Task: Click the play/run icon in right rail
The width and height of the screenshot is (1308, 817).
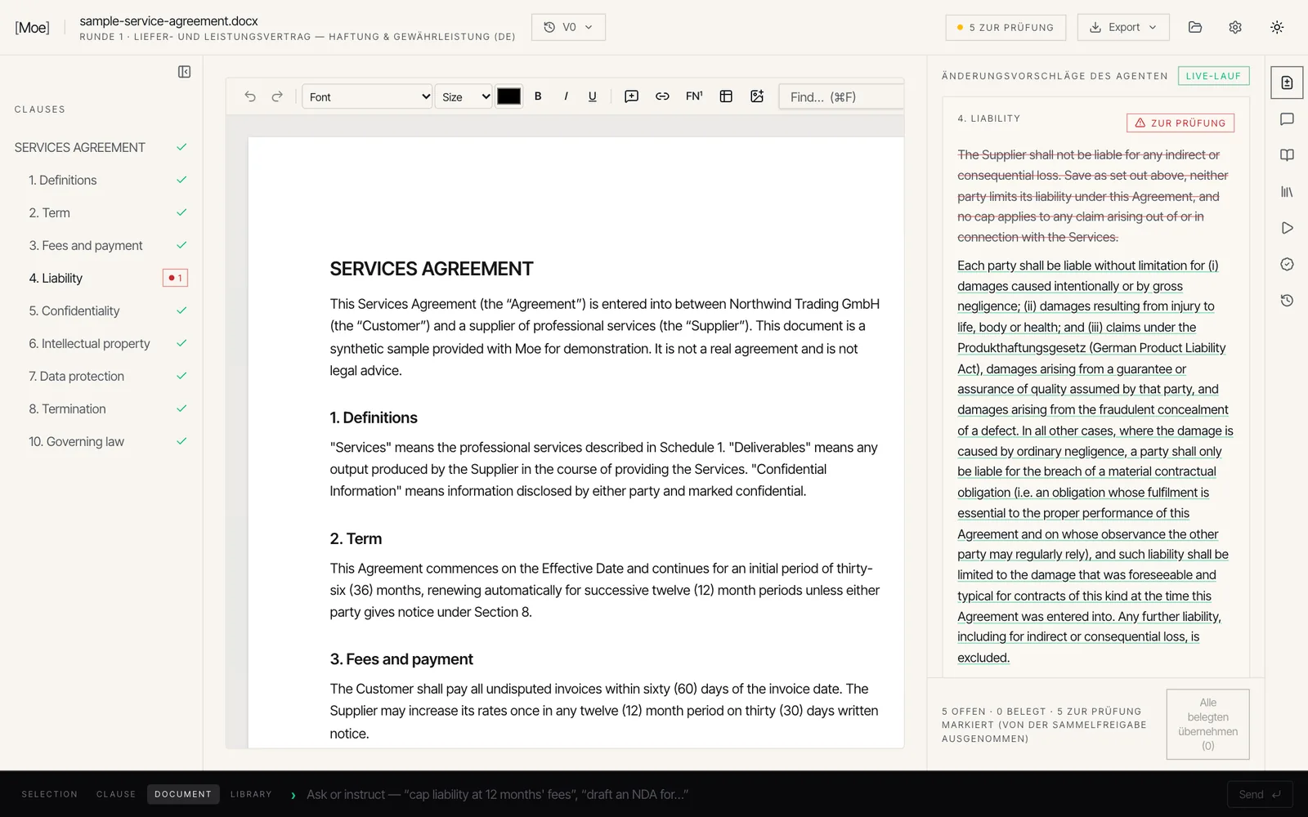Action: coord(1287,228)
